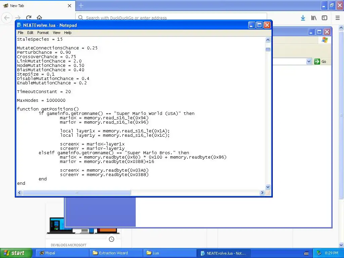This screenshot has height=258, width=344.
Task: Click the TimeoutConstant = 20 line
Action: (44, 91)
